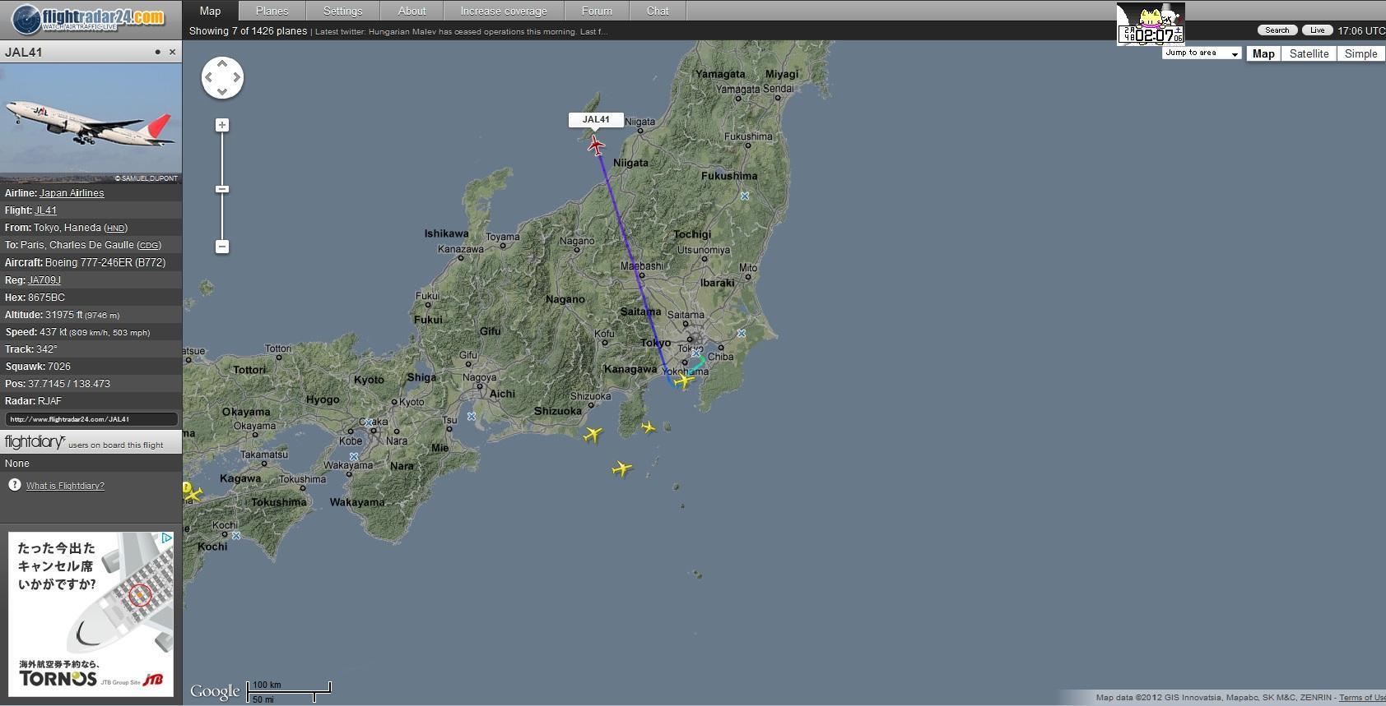The image size is (1386, 706).
Task: Open the What is Flightdiary? link
Action: click(65, 486)
